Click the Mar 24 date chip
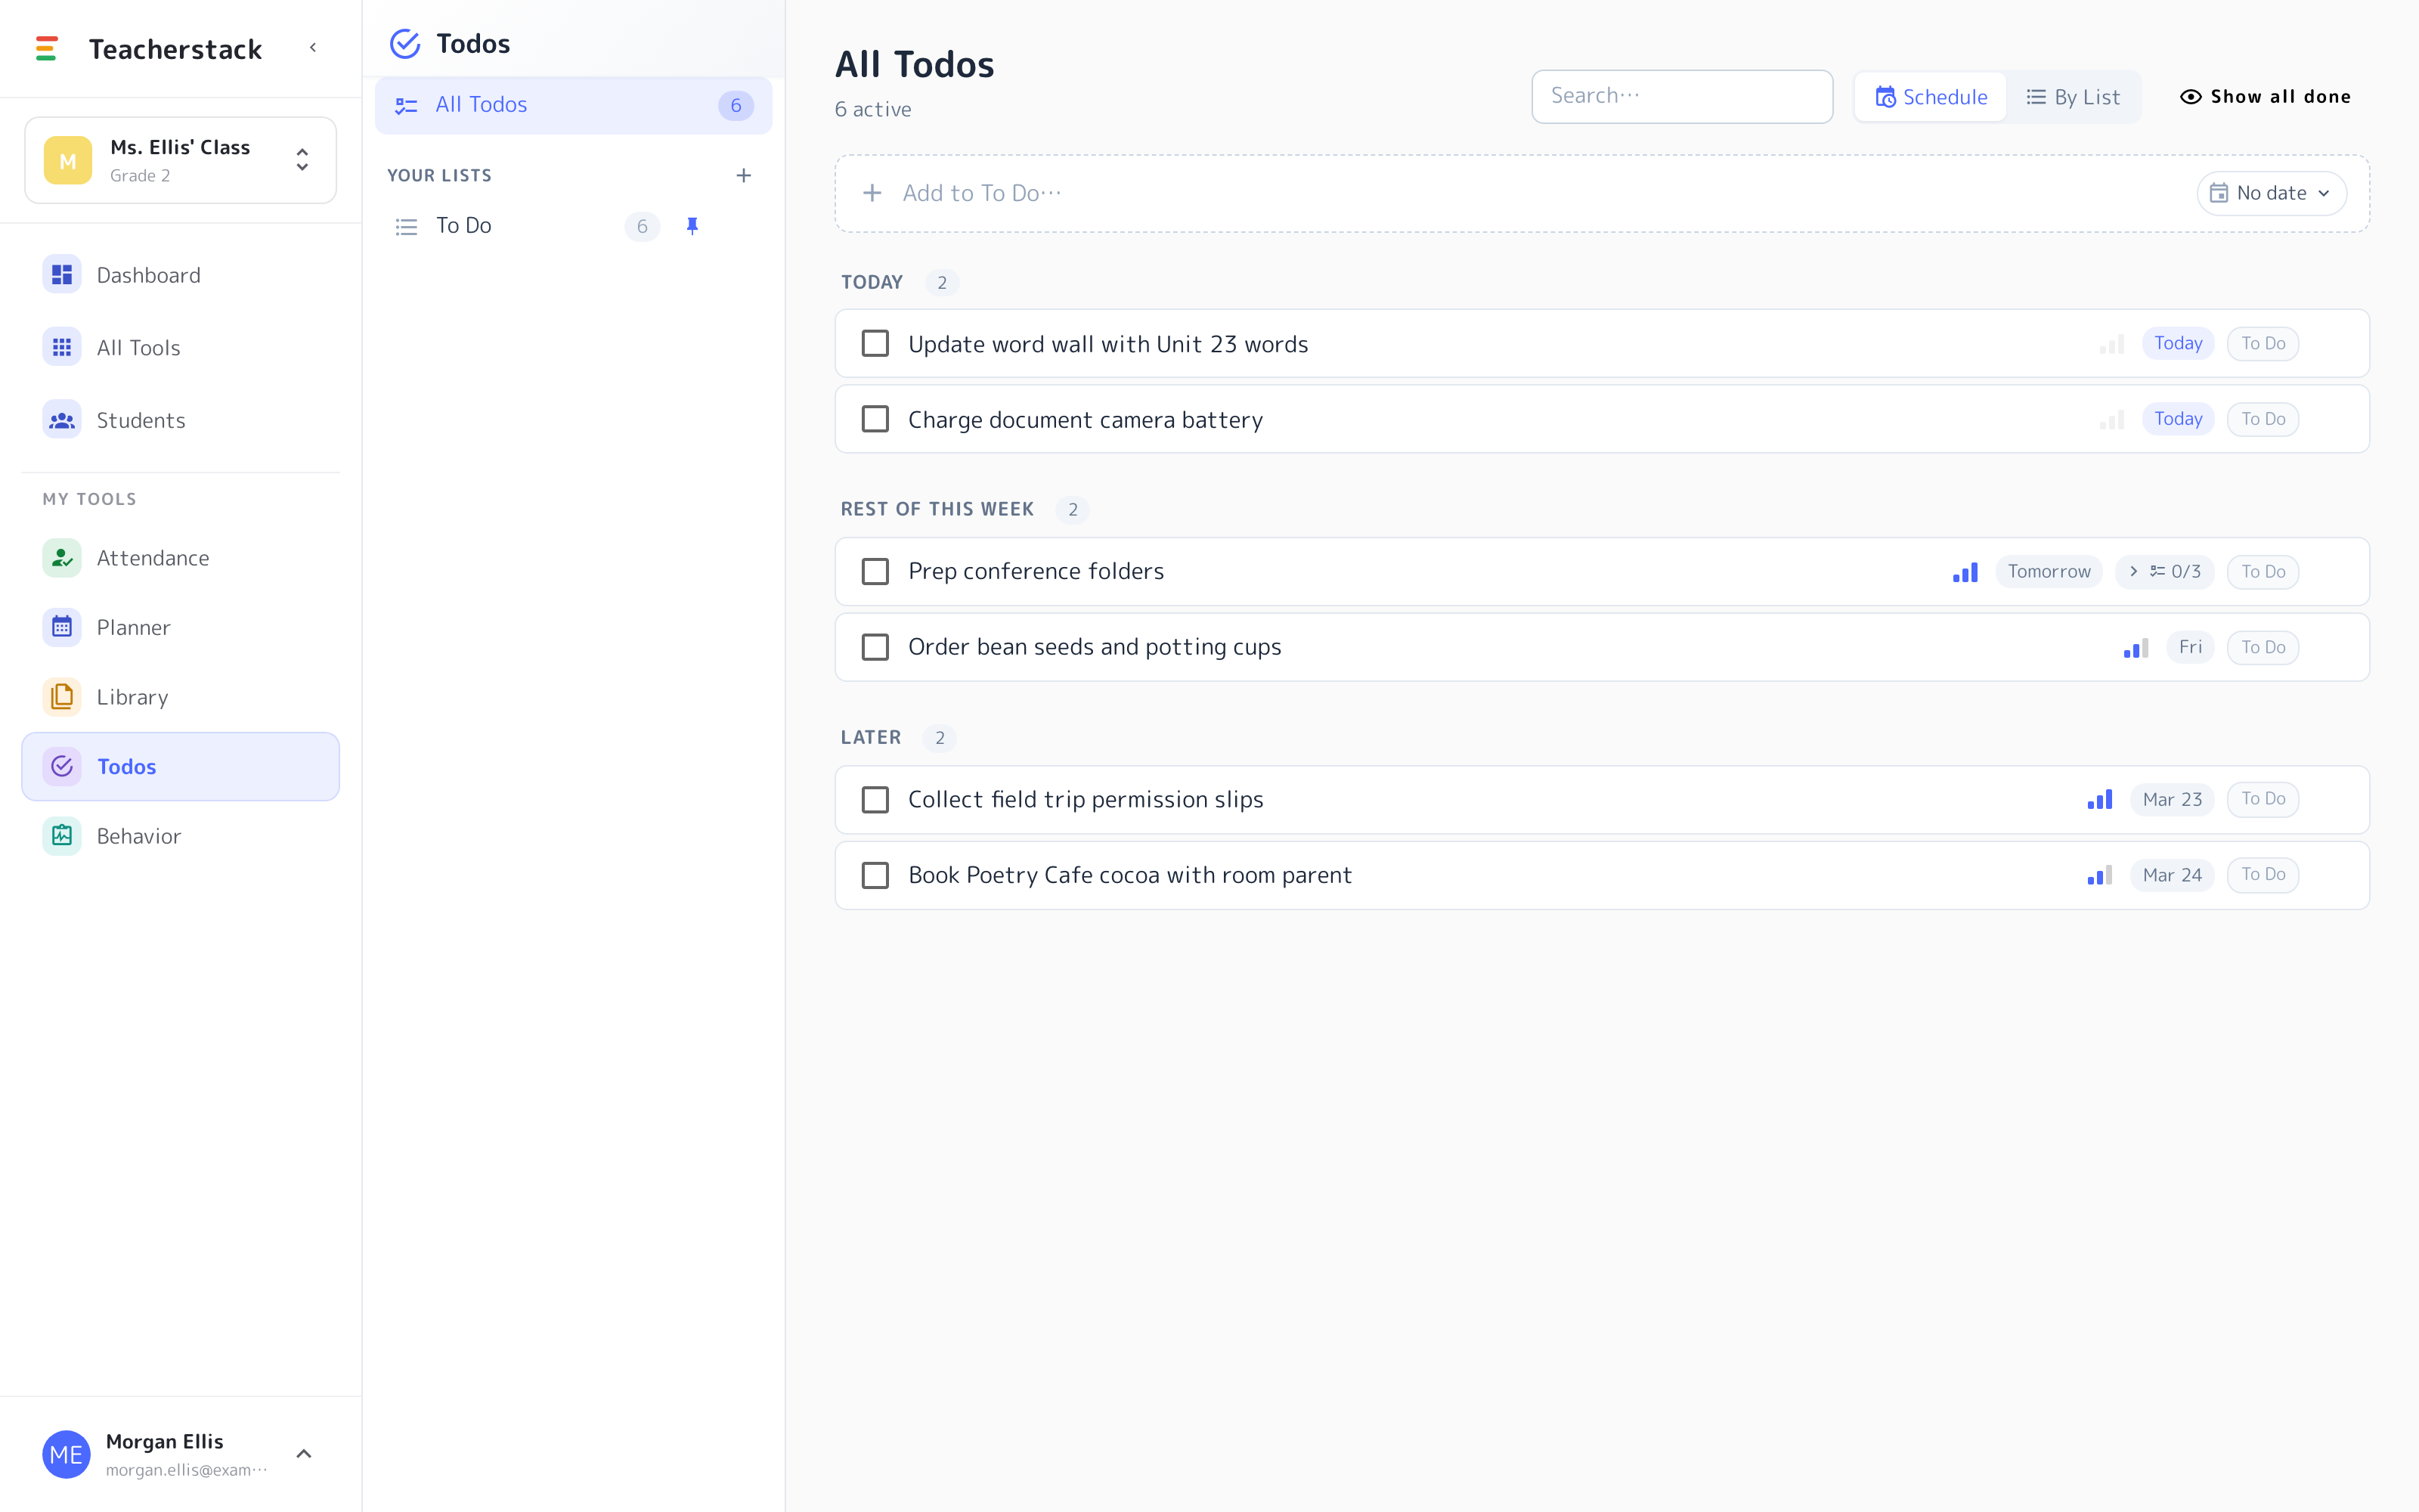The width and height of the screenshot is (2419, 1512). coord(2171,875)
